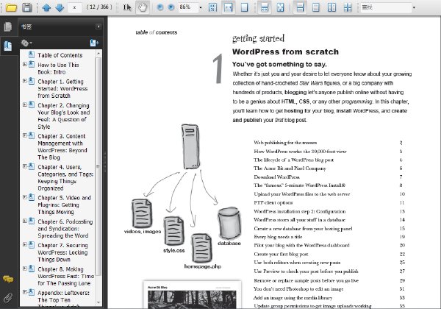Select Chapter 2. Changing Your Blog's Look bookmark

click(x=64, y=116)
